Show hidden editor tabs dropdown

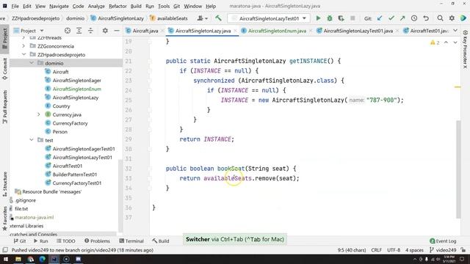455,31
